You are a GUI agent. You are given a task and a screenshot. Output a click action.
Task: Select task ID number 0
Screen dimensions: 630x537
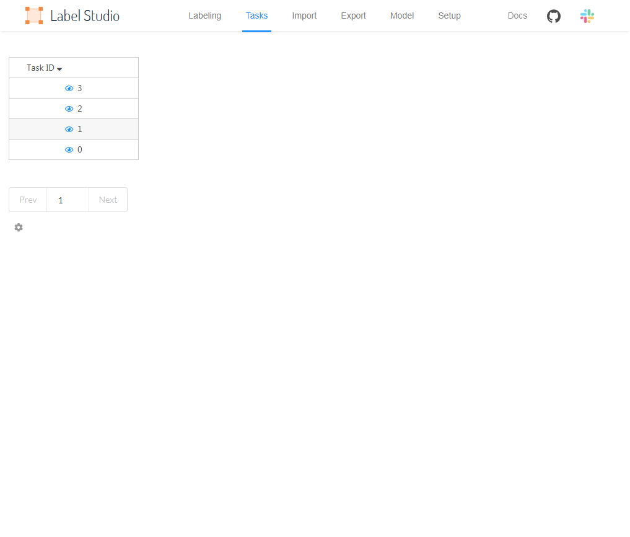[x=79, y=149]
